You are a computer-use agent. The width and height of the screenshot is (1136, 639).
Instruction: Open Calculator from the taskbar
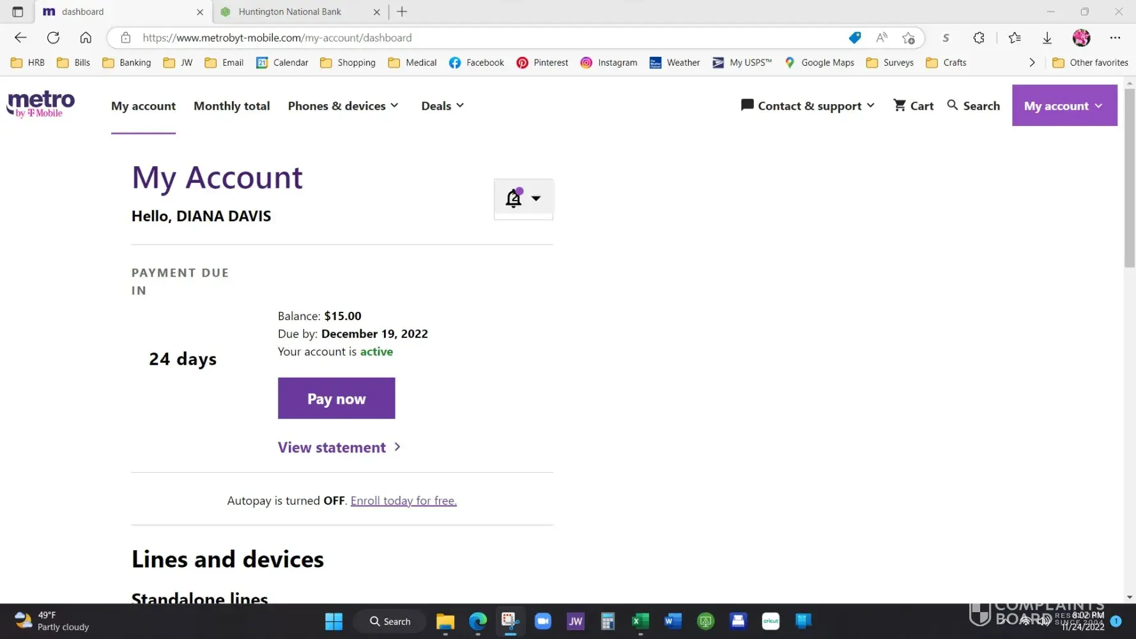[608, 621]
